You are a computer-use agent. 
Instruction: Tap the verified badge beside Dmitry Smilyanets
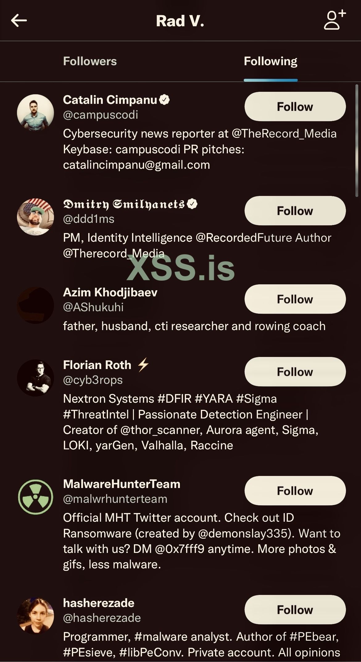coord(192,204)
